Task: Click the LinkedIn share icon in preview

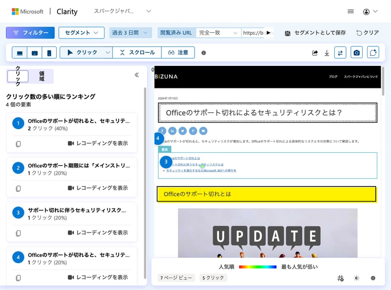Action: click(x=173, y=130)
